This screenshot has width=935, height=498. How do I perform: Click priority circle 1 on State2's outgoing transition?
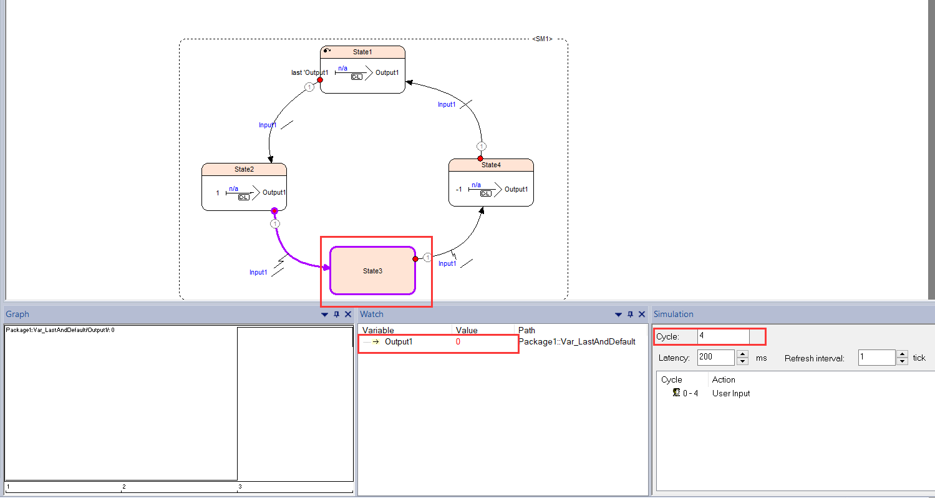tap(276, 223)
